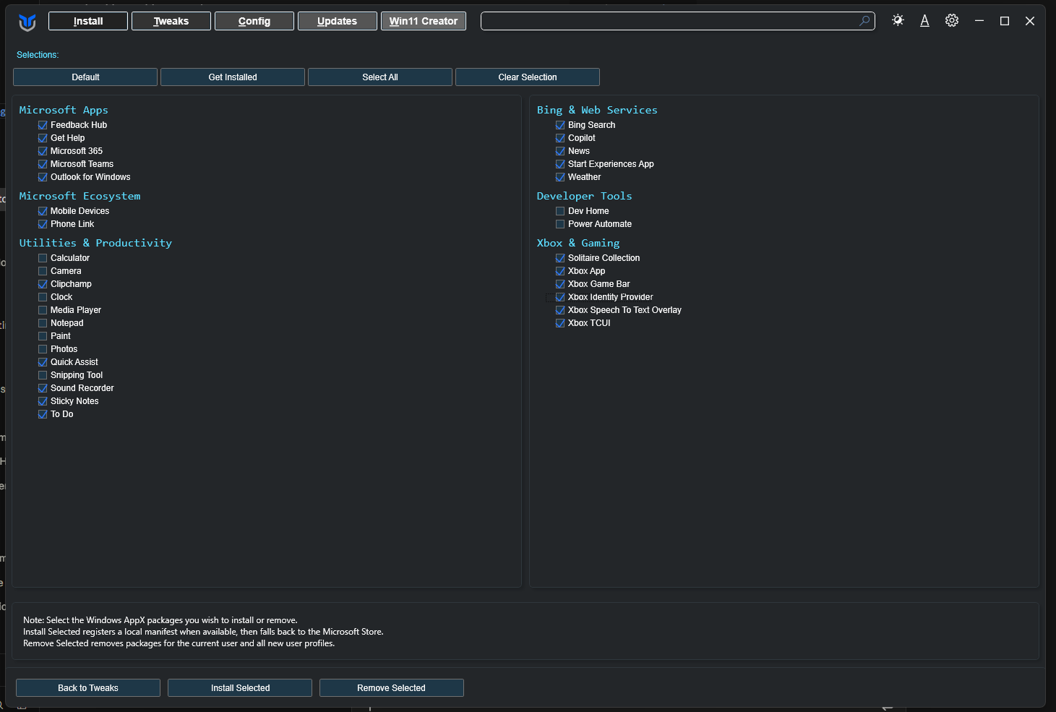The height and width of the screenshot is (712, 1056).
Task: Check the Dev Home checkbox
Action: pyautogui.click(x=560, y=211)
